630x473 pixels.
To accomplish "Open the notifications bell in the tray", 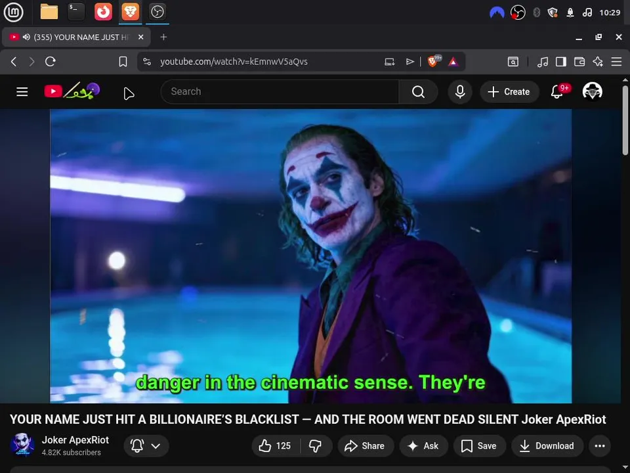I will point(570,12).
